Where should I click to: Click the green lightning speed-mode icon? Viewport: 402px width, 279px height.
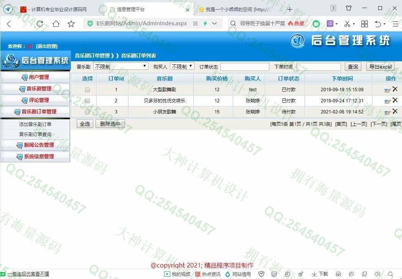[205, 24]
